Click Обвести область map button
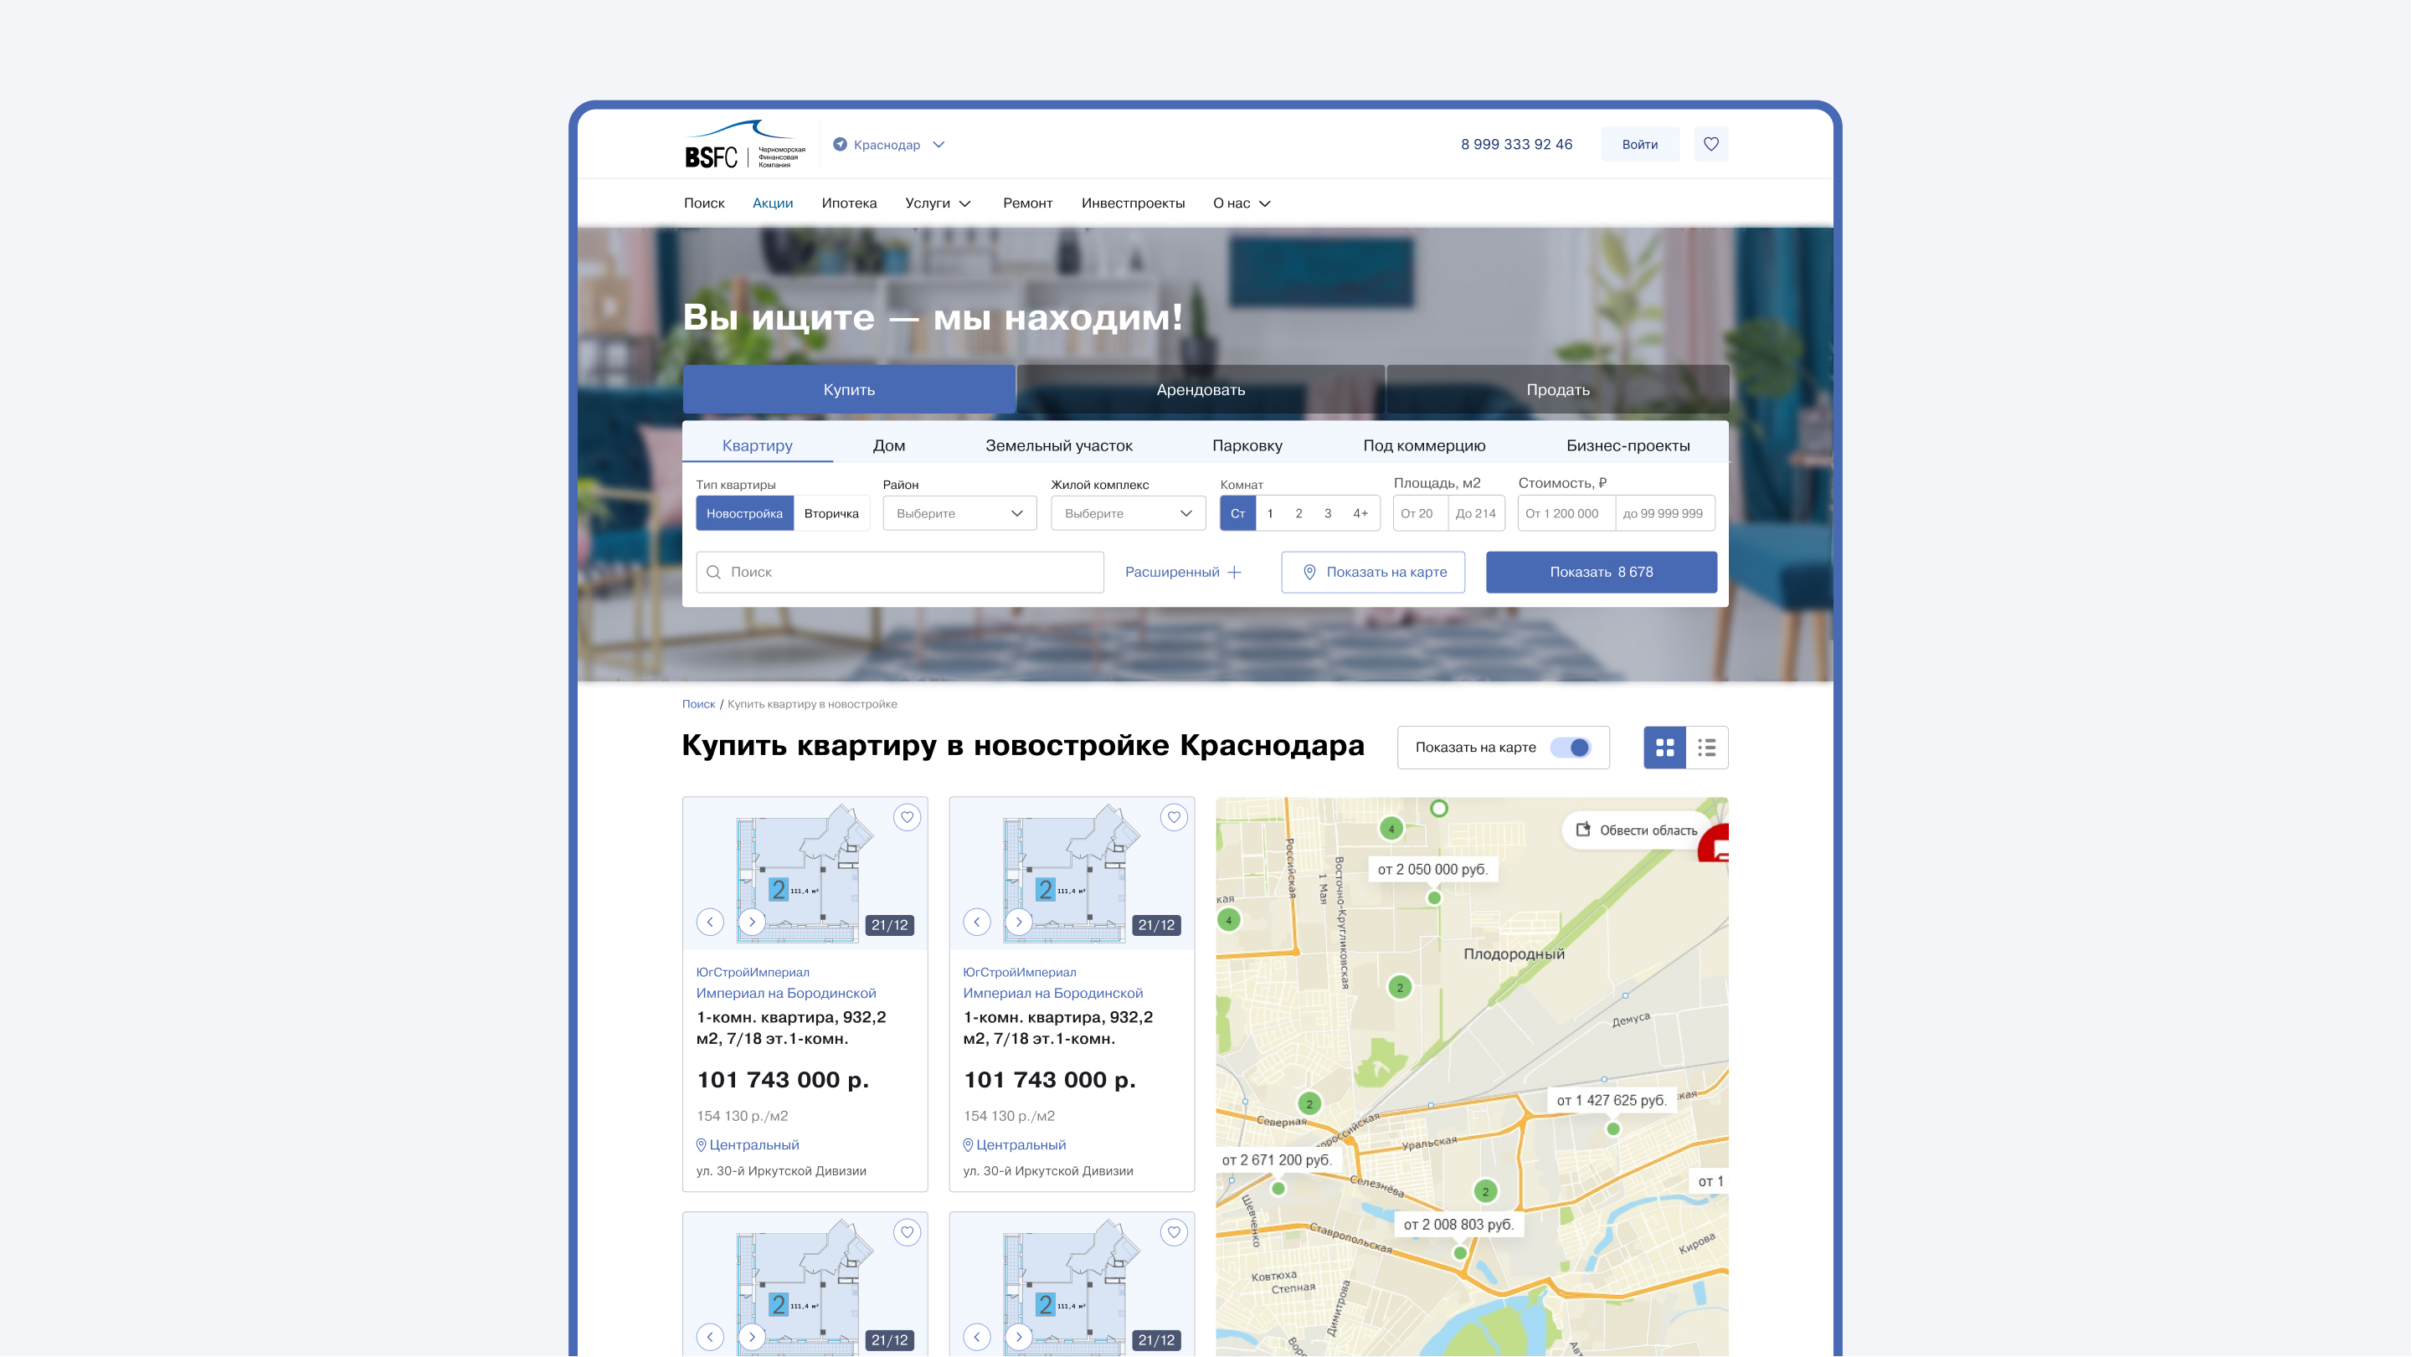 point(1637,830)
